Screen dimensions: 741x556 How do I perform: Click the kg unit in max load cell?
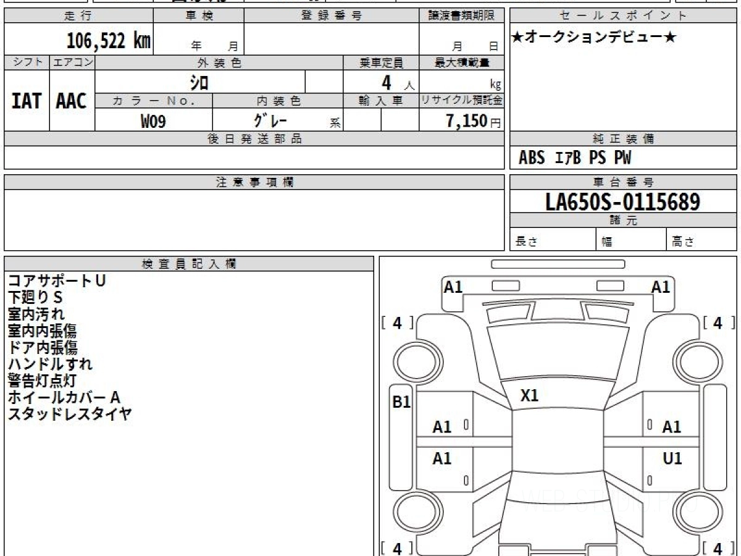[x=495, y=85]
